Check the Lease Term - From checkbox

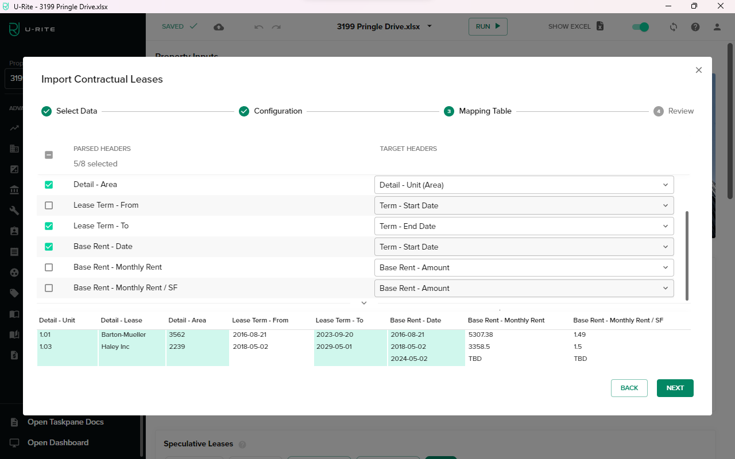tap(49, 205)
